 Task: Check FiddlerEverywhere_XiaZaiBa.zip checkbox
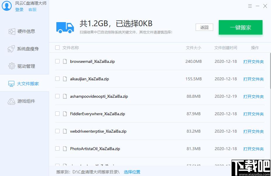click(x=57, y=114)
